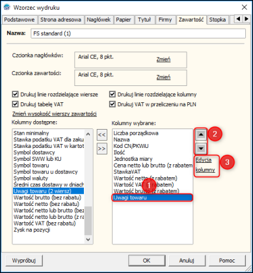Click the << add column button
The width and height of the screenshot is (253, 273).
[x=101, y=135]
